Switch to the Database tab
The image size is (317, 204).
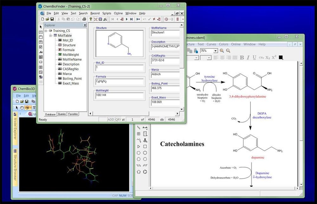point(50,114)
